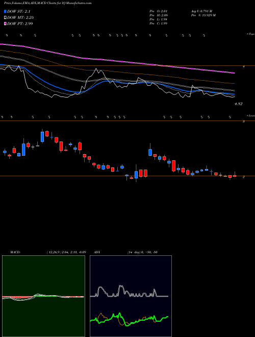The width and height of the screenshot is (255, 337).
Task: Open the dark blue ADX indicator chart
Action: (x=131, y=296)
